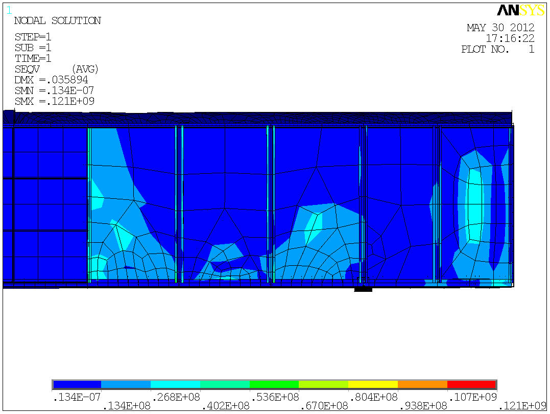
Task: Click the DMX =.035894 value
Action: click(51, 80)
